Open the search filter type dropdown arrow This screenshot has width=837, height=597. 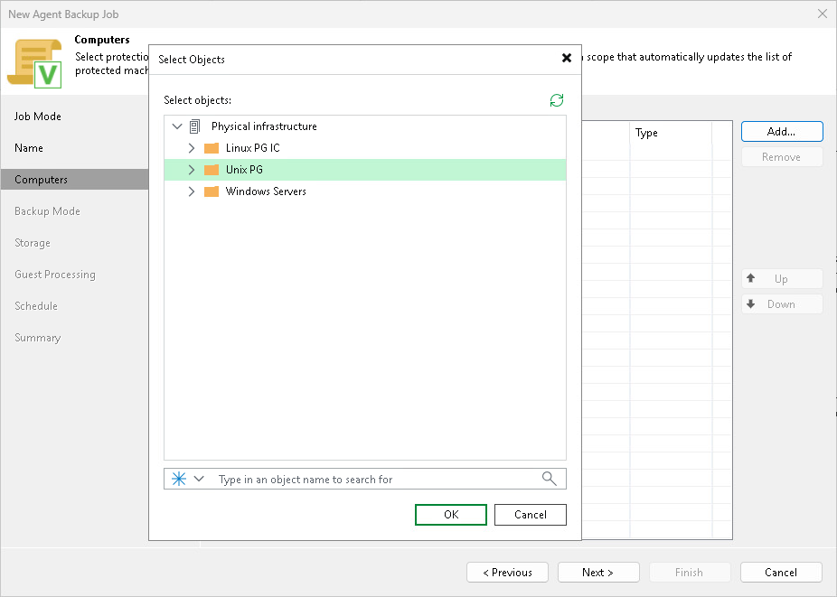coord(199,479)
